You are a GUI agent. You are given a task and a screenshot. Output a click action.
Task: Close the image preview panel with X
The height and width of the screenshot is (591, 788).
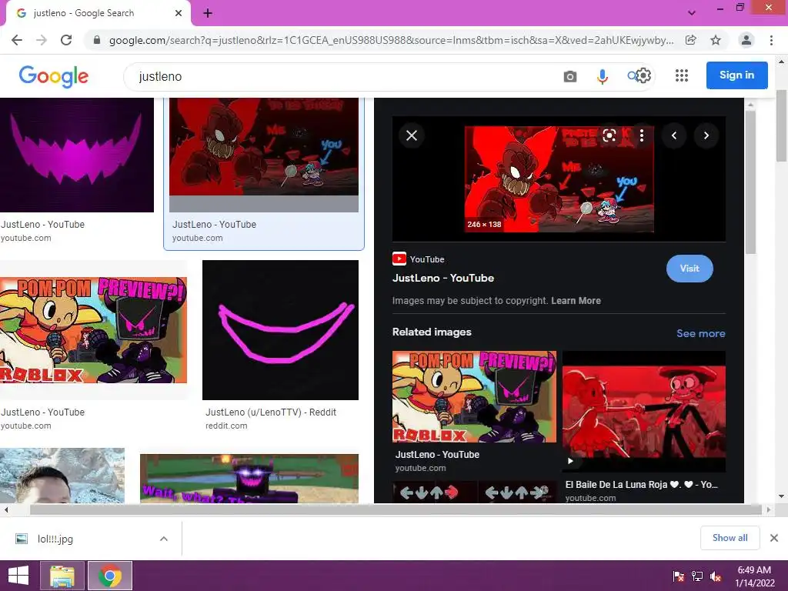click(412, 135)
